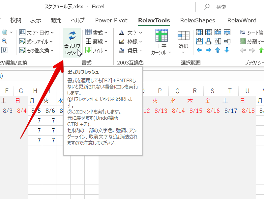Click the notepad icon in the ribbon
The height and width of the screenshot is (199, 264).
[5, 32]
